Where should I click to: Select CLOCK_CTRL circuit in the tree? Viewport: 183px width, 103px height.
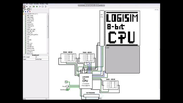click(x=30, y=19)
